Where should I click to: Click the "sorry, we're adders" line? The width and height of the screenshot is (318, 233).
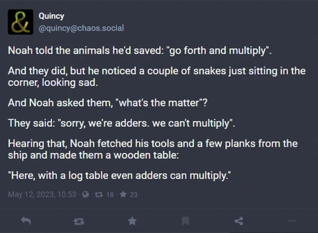click(x=121, y=123)
